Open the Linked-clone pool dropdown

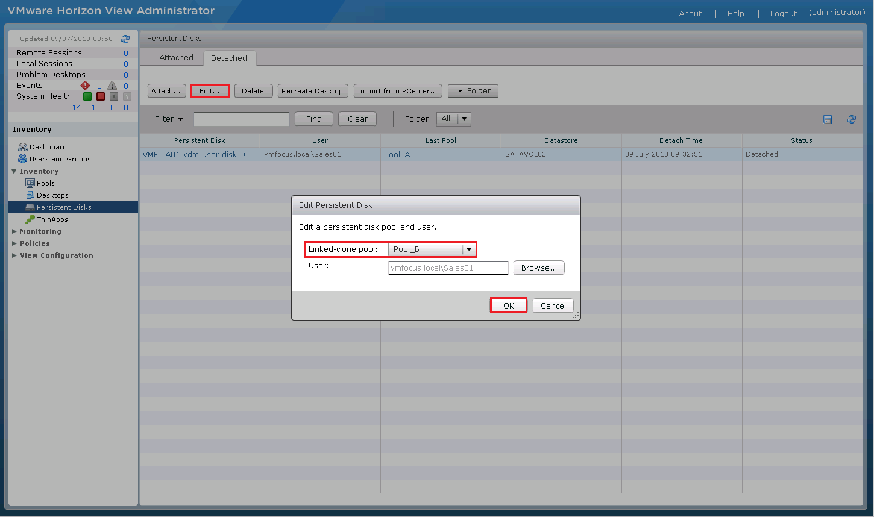click(x=469, y=249)
